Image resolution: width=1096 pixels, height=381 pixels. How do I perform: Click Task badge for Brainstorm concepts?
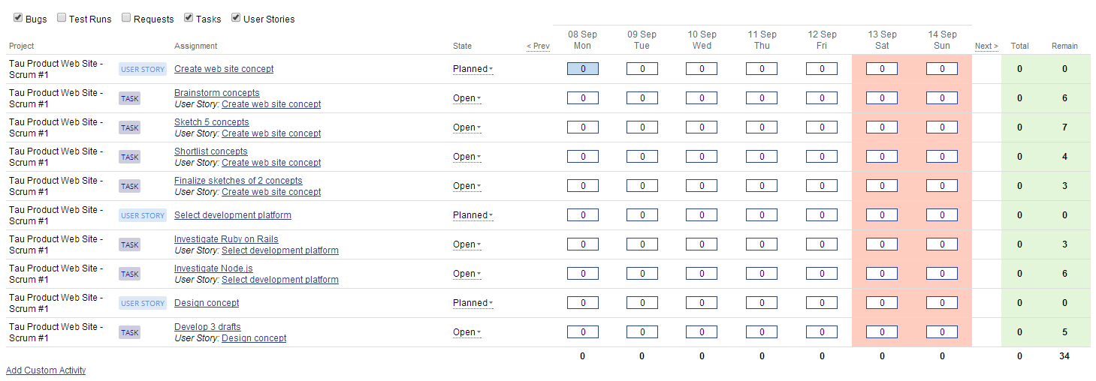click(x=130, y=98)
